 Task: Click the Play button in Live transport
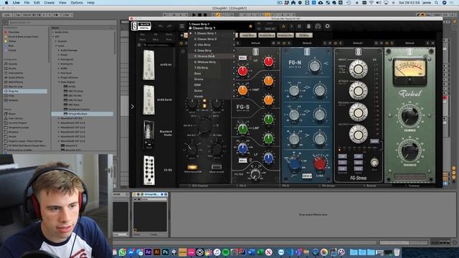tap(194, 14)
